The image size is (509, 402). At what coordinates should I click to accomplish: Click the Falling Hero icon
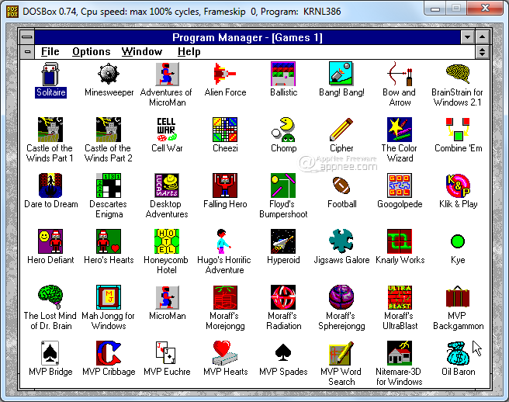coord(225,185)
